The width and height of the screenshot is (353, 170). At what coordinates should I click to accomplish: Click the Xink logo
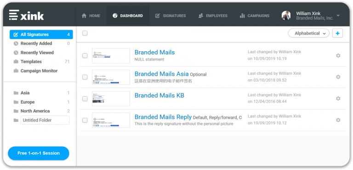(27, 15)
